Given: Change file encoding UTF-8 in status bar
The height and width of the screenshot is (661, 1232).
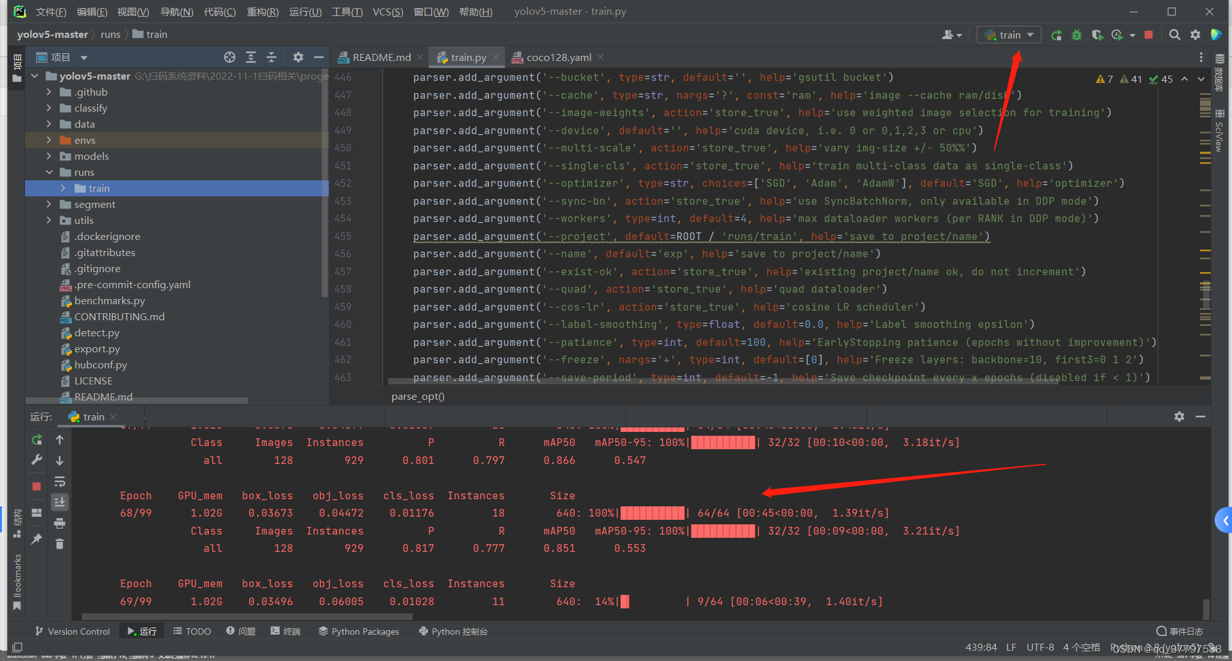Looking at the screenshot, I should point(1040,647).
